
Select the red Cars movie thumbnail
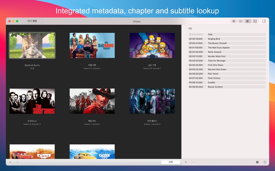tap(32, 152)
